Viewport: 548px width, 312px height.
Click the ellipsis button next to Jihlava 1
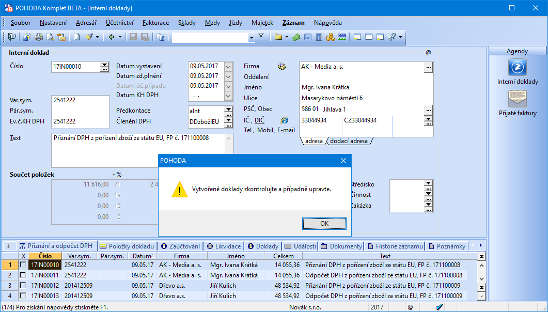coord(429,110)
